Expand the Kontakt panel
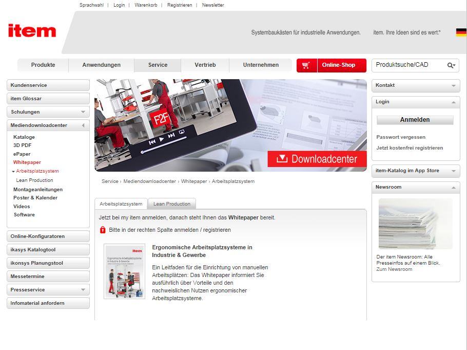Screen dimensions: 467x350 [453, 86]
